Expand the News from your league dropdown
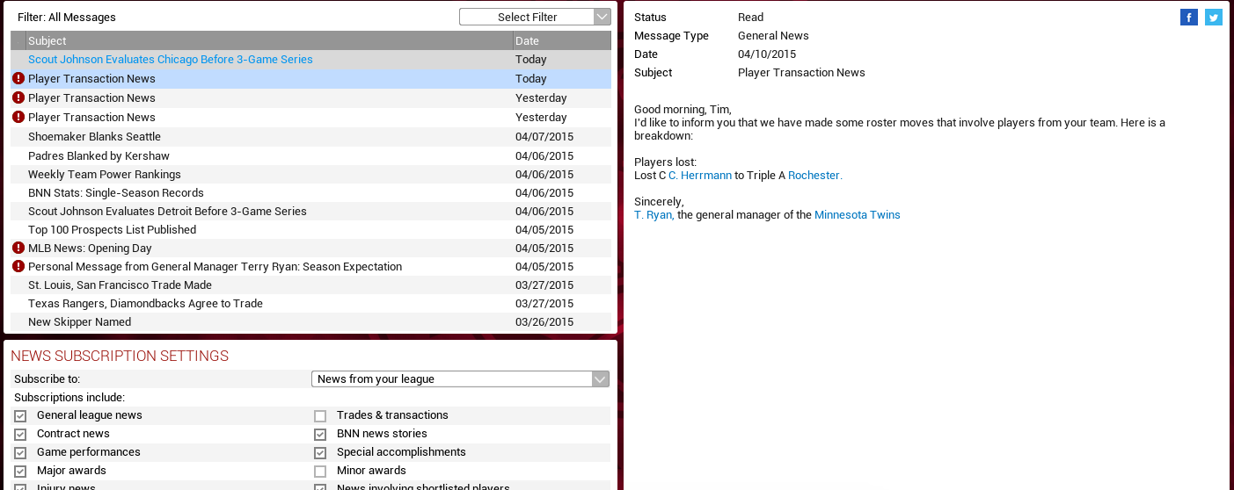1234x490 pixels. click(460, 379)
